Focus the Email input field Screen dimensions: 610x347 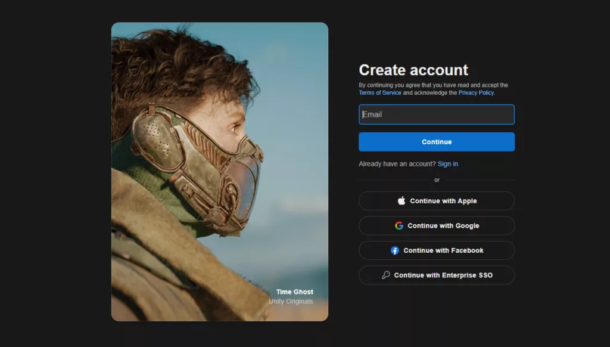[x=436, y=114]
